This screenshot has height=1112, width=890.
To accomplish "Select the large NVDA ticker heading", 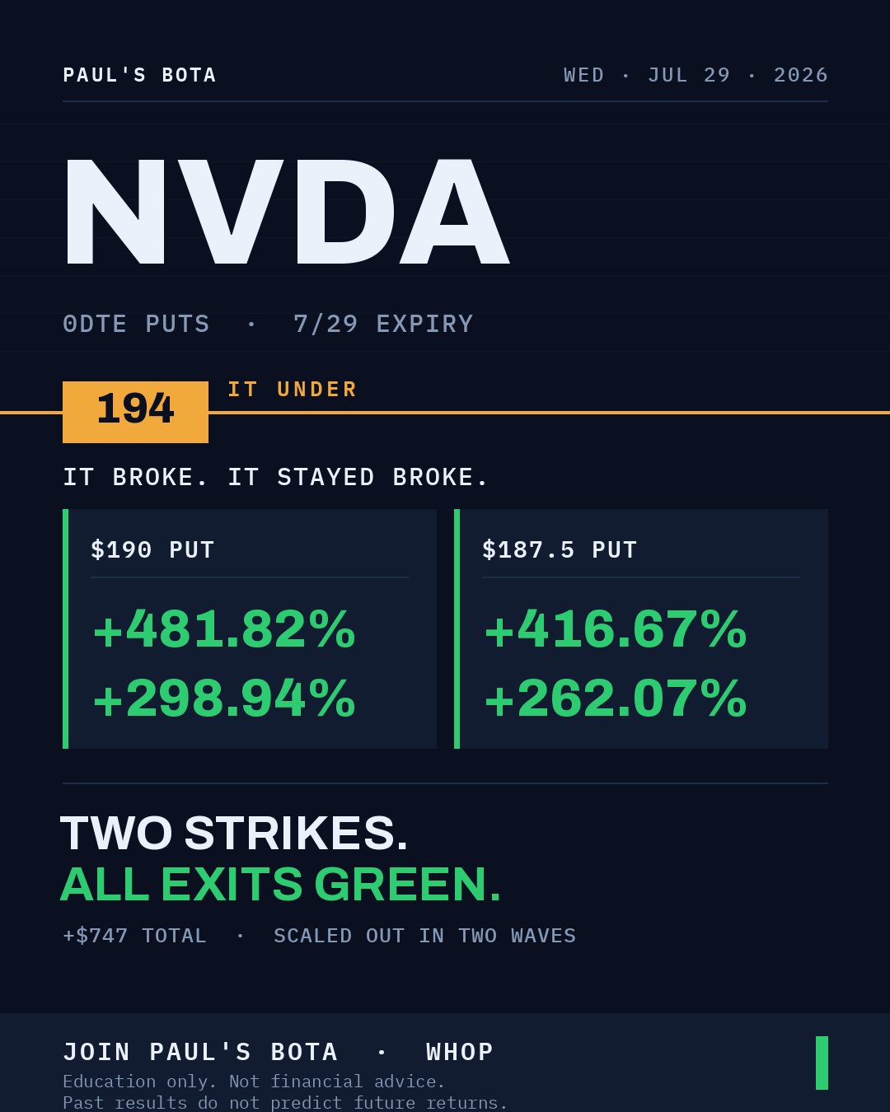I will (287, 212).
